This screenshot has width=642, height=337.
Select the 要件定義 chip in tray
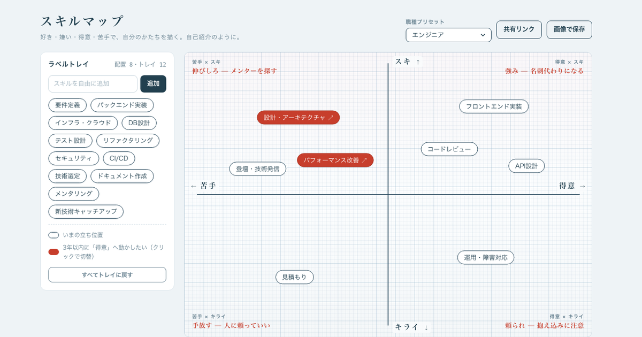67,105
